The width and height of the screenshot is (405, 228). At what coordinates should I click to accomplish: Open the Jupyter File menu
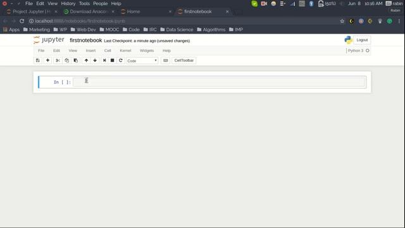point(41,51)
